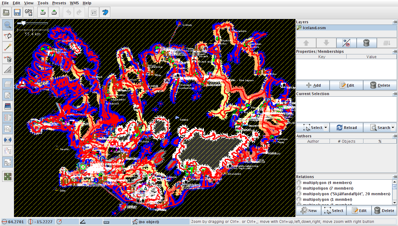Viewport: 398px width, 226px height.
Task: Click the latitude field showing 64.2701
Action: pos(13,222)
